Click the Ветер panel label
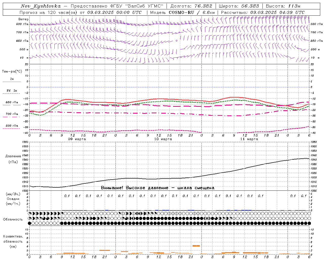Image resolution: width=324 pixels, height=259 pixels. 23,19
